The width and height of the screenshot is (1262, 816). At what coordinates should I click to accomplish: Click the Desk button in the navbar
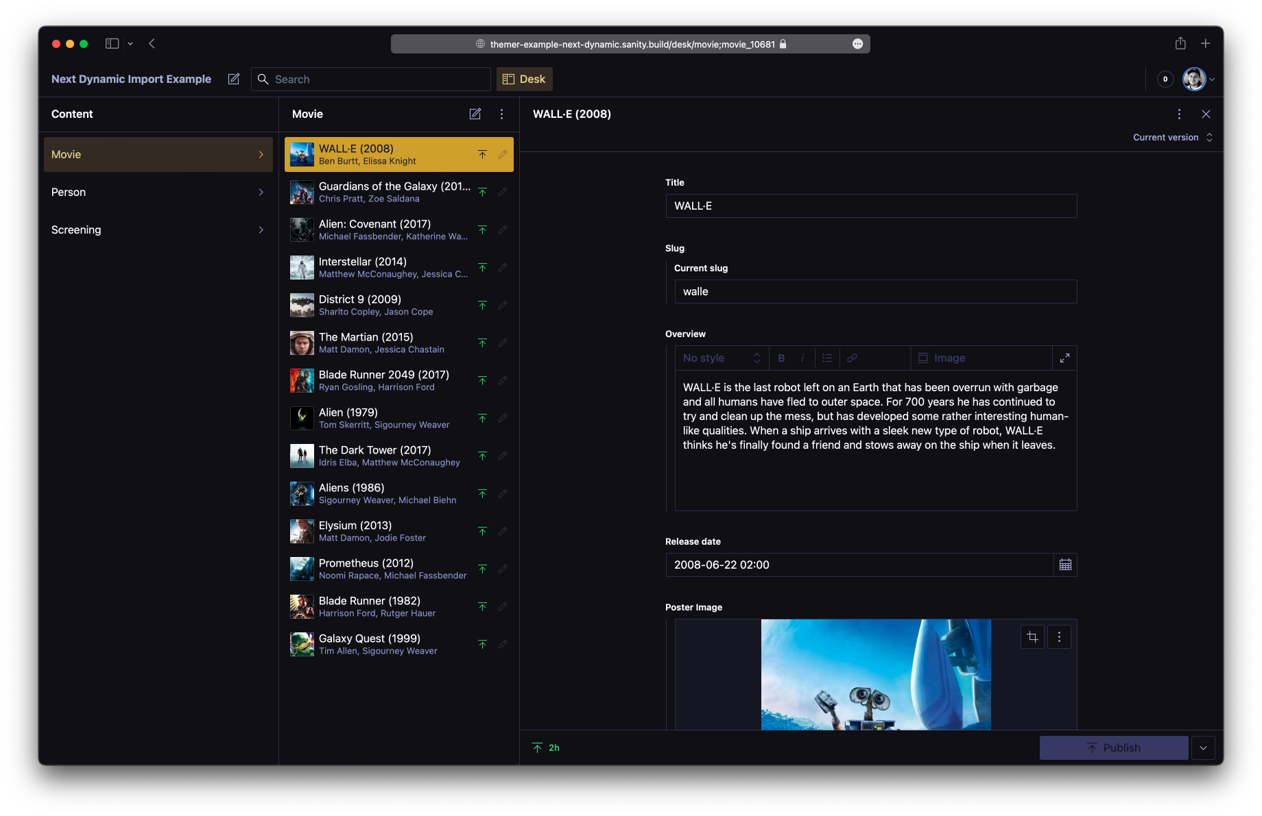click(x=524, y=79)
